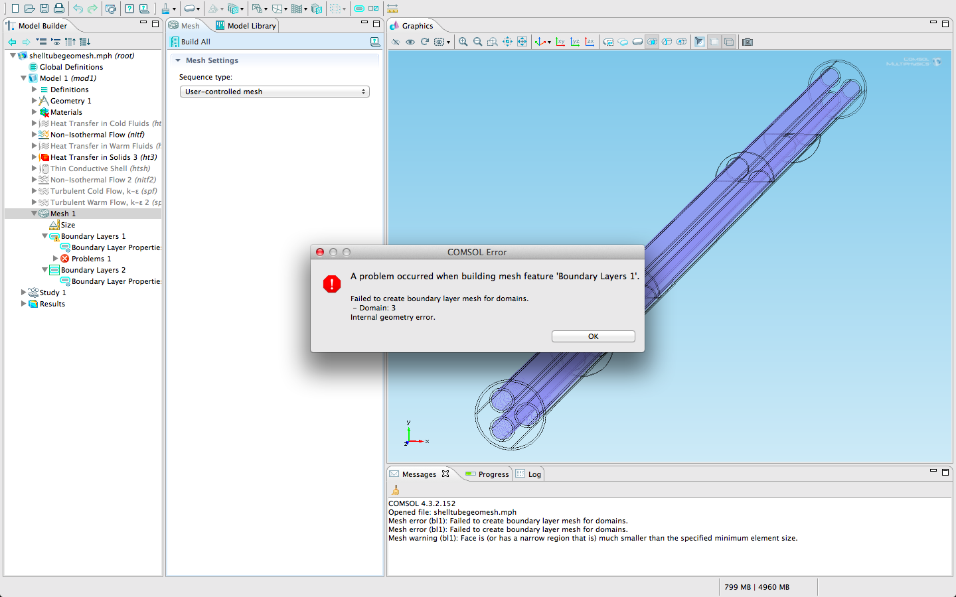
Task: Select the Problems 1 node
Action: pos(91,259)
